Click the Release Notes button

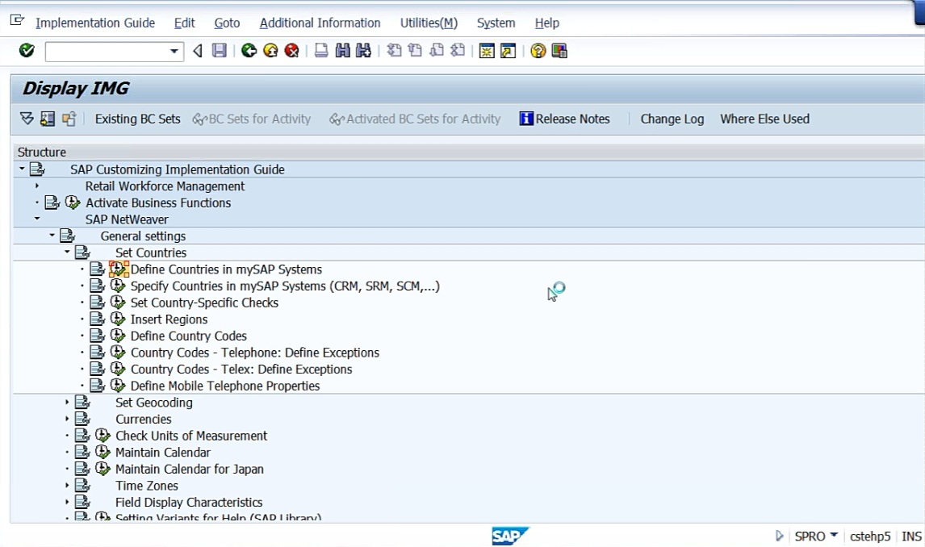(564, 119)
